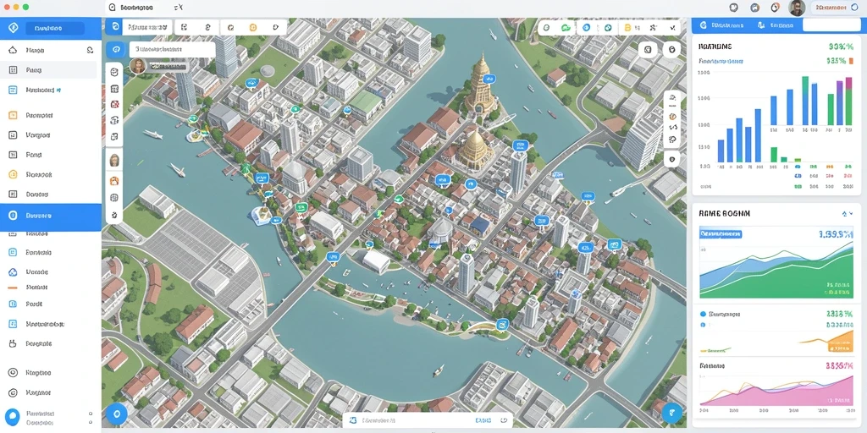Click the magnifier icon on the first sidebar item
Viewport: 867px width, 433px height.
point(90,50)
